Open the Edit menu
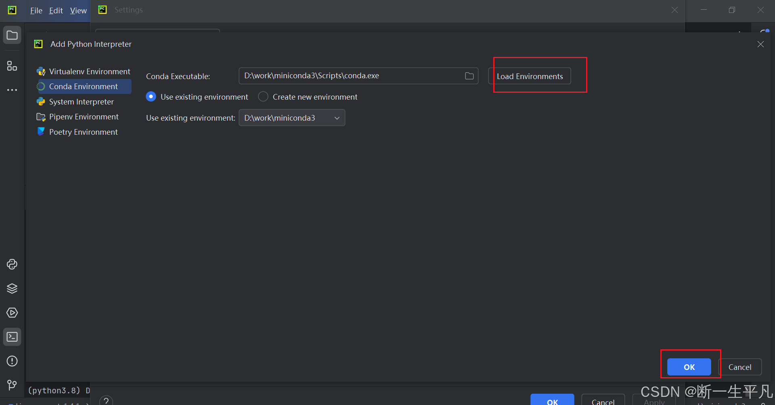 (x=56, y=10)
